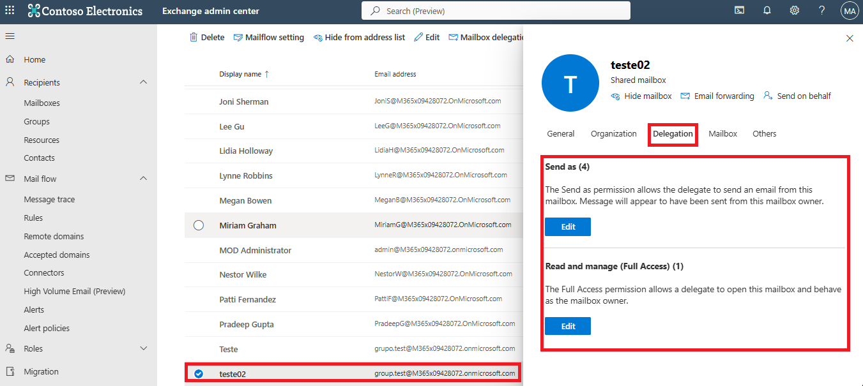The height and width of the screenshot is (386, 863).
Task: Open Cloud Shell from the header
Action: (739, 11)
